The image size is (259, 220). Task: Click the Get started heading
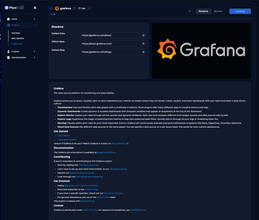pyautogui.click(x=61, y=131)
